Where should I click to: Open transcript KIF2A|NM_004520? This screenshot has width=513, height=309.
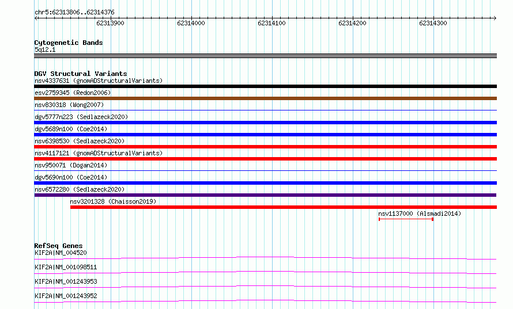(x=61, y=253)
